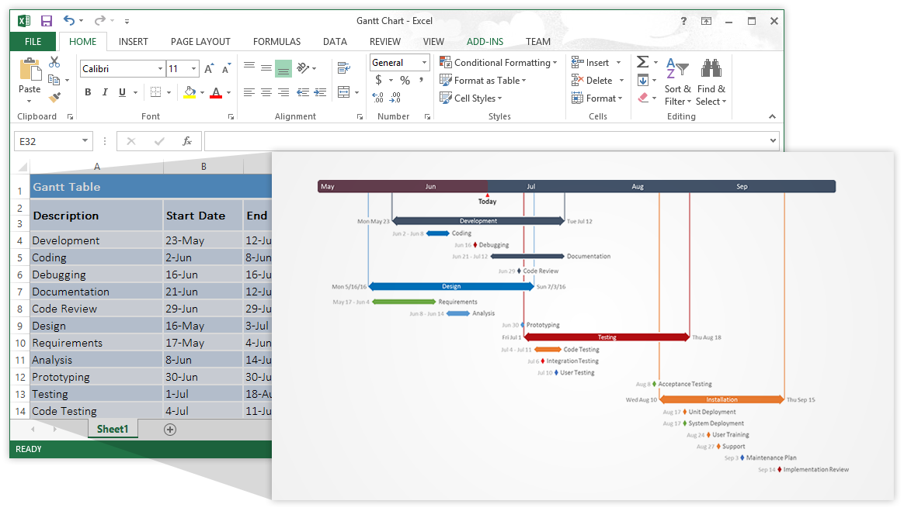Open the FILE tab

33,41
